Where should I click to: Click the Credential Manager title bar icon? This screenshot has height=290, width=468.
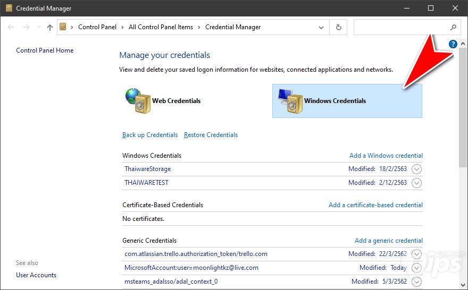(x=9, y=8)
